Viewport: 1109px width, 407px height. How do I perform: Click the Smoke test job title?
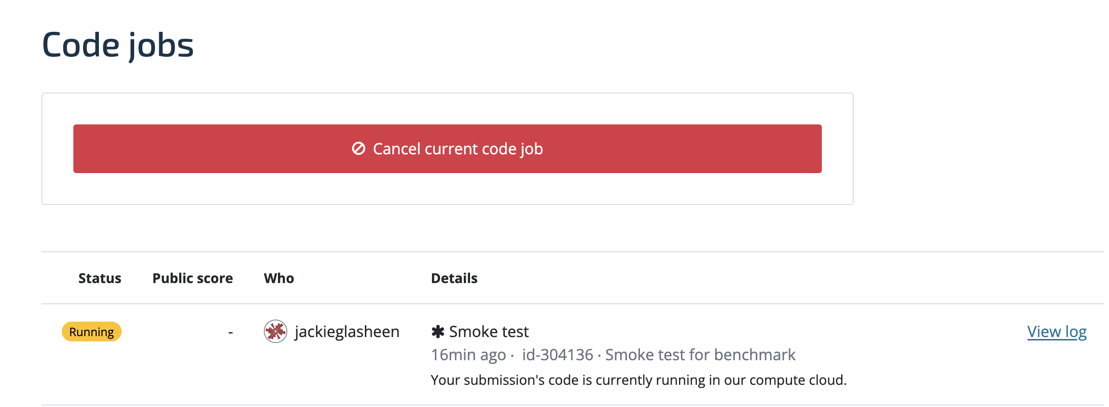click(x=488, y=331)
